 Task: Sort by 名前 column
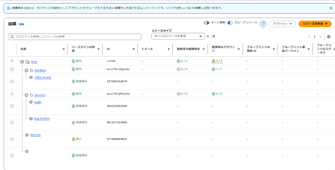coord(64,49)
